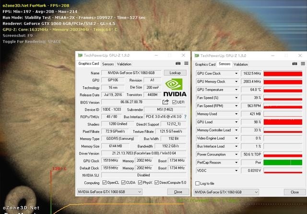Select Graphics Card tab in left GPU-Z window
Image resolution: width=307 pixels, height=214 pixels.
point(88,64)
